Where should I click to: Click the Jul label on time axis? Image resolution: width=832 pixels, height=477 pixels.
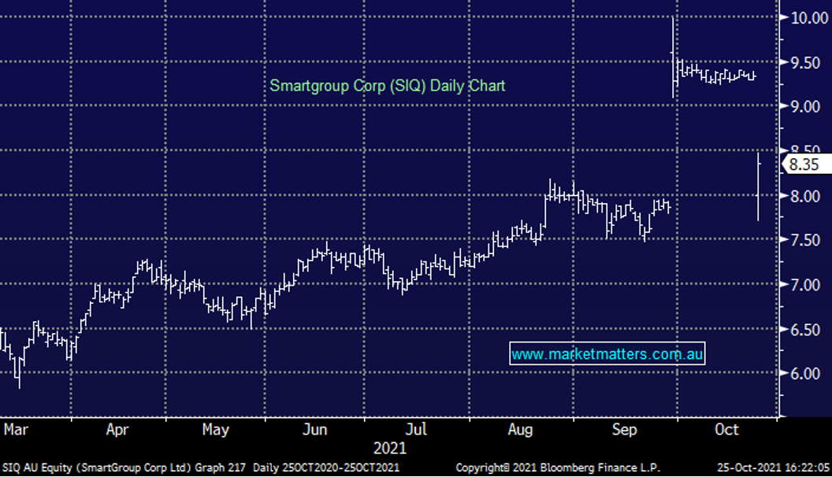(416, 430)
